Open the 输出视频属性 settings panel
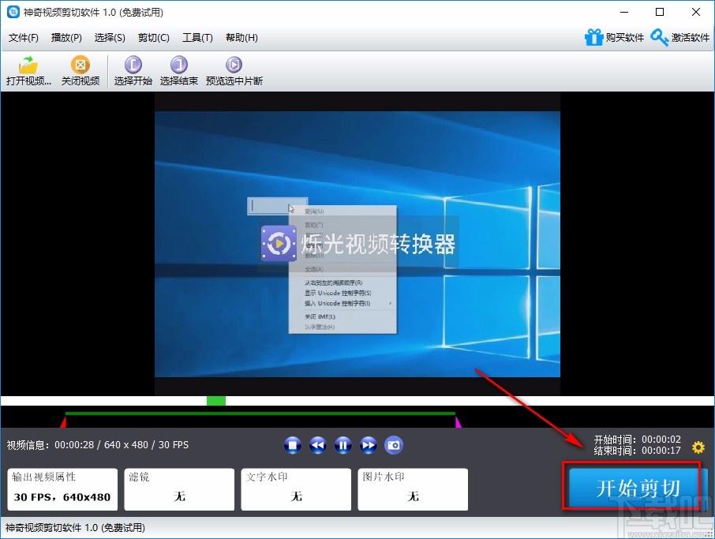715x539 pixels. [62, 489]
